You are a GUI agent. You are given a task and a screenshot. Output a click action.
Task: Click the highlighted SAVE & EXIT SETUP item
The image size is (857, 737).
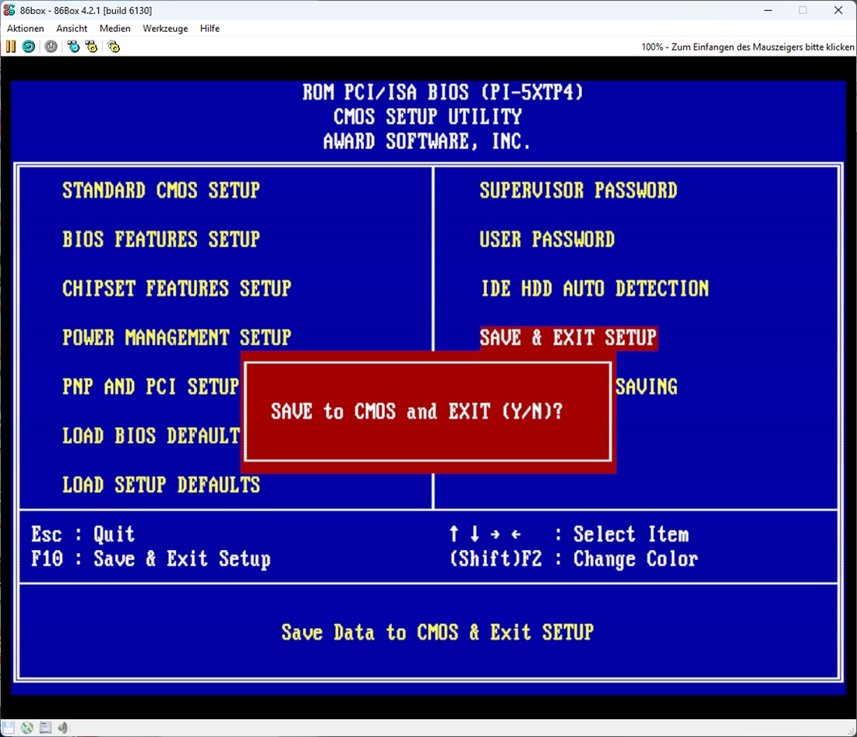coord(569,338)
